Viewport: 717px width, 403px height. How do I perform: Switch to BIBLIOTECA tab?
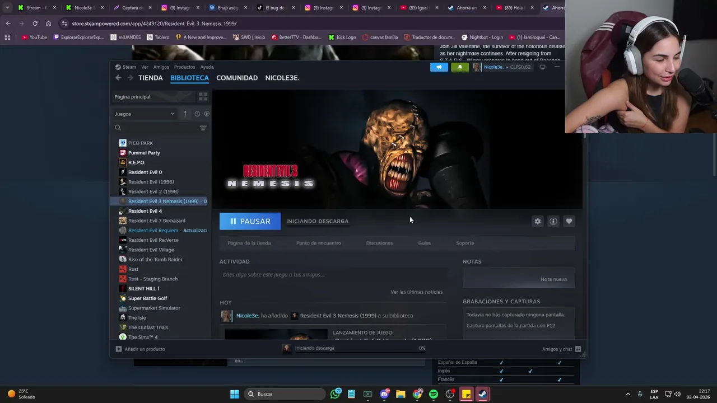click(189, 78)
